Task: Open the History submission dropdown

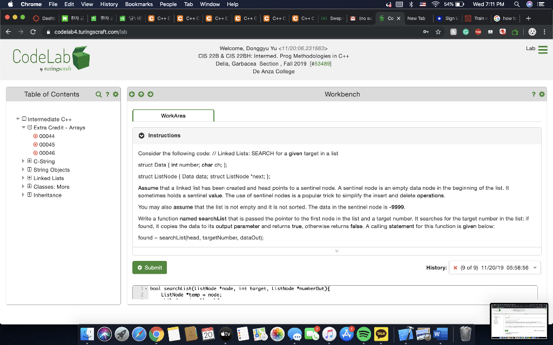Action: (534, 267)
